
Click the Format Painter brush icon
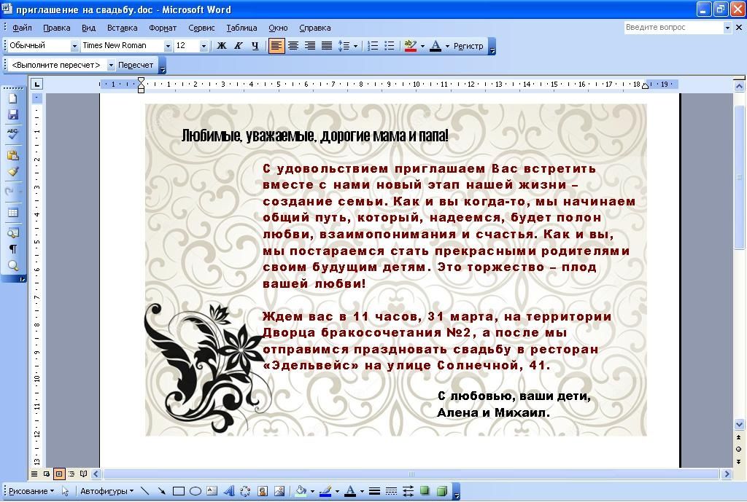(x=13, y=172)
